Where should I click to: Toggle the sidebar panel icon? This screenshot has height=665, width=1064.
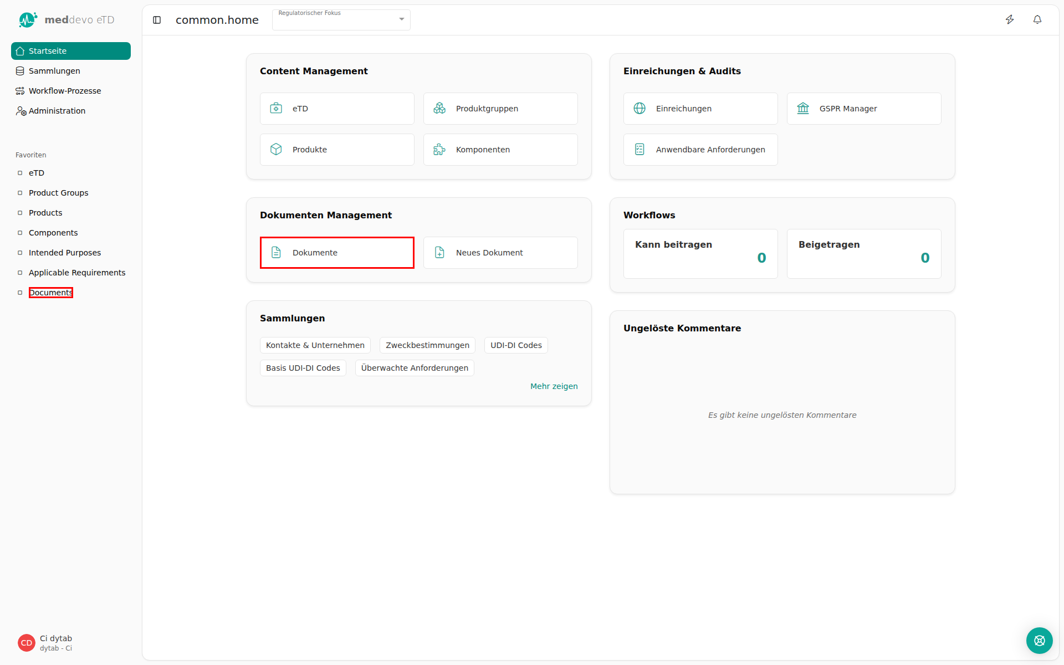157,20
